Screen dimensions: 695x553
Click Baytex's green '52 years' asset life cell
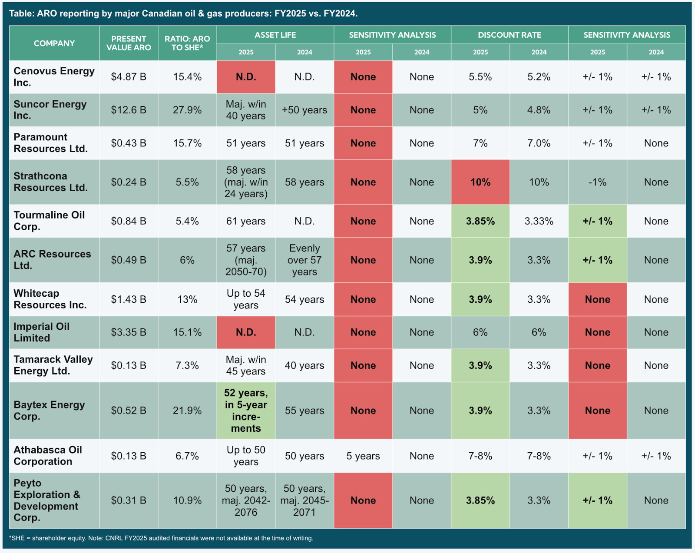pyautogui.click(x=246, y=411)
